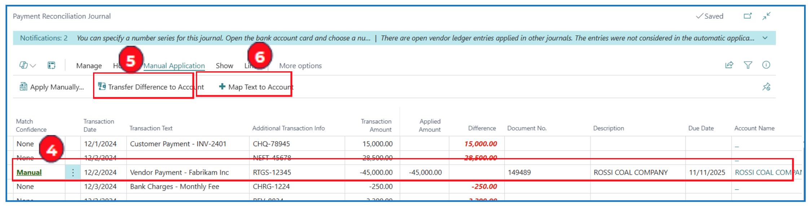
Task: Show the information FactBox icon
Action: coord(766,65)
